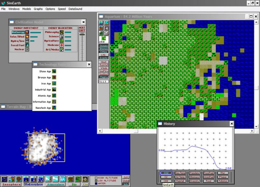Toggle the Events layer display
Viewport: 260px width, 187px height.
(x=104, y=58)
